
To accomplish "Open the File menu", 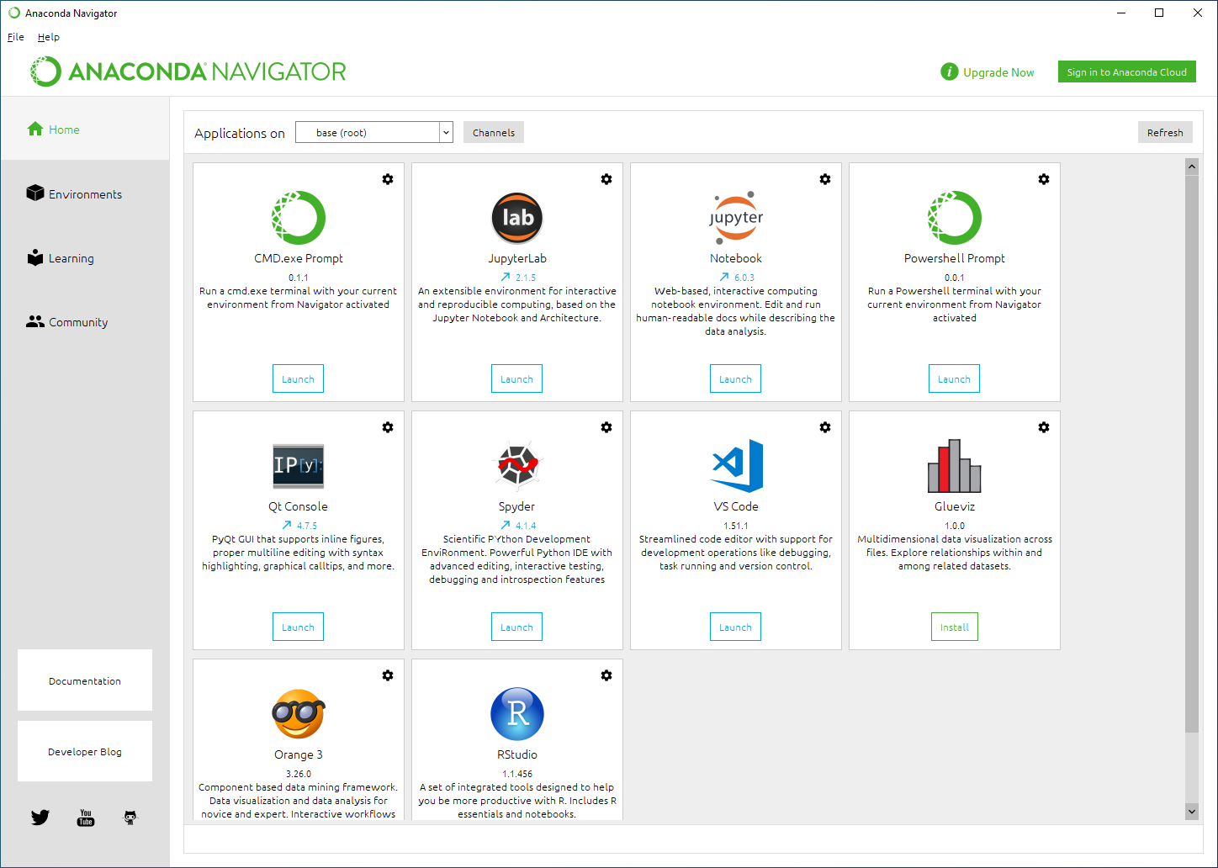I will click(x=16, y=37).
